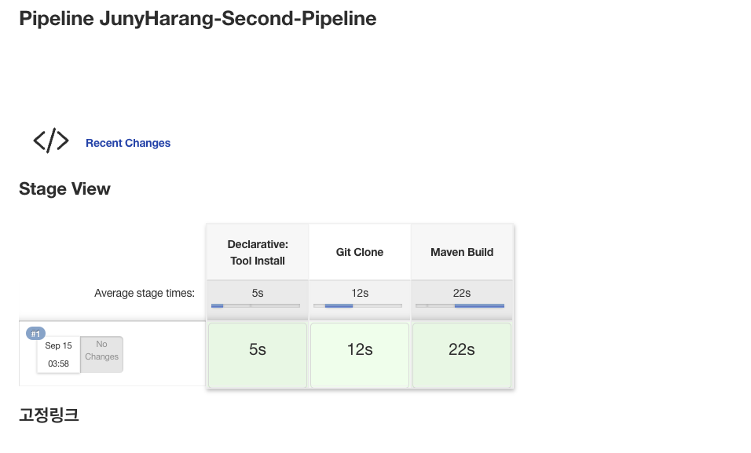Image resolution: width=751 pixels, height=453 pixels.
Task: Click the Maven Build average time bar
Action: click(460, 305)
